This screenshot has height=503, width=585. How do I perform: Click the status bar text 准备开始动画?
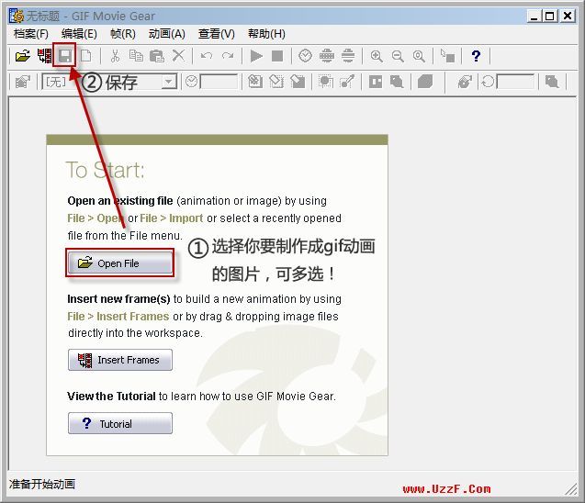42,485
